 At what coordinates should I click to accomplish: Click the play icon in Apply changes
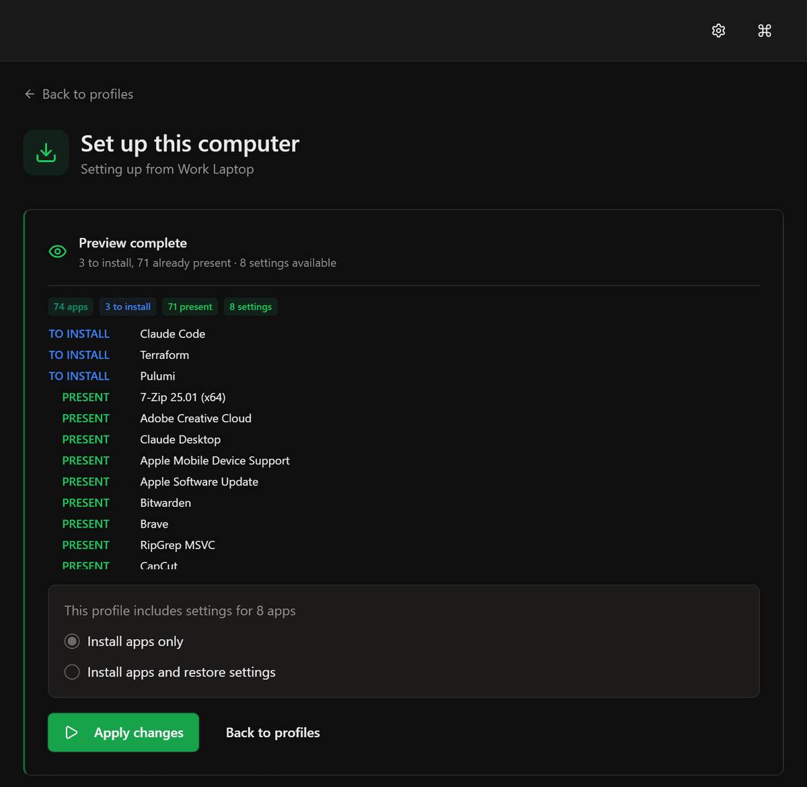[71, 733]
